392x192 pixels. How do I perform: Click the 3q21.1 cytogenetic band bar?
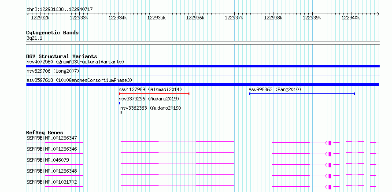[x=203, y=43]
